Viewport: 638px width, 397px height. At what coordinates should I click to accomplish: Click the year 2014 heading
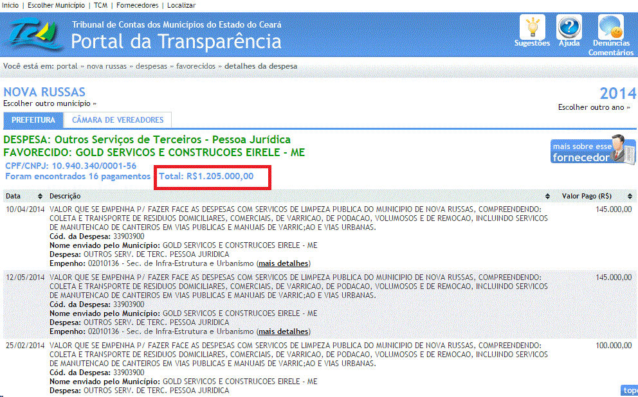pyautogui.click(x=617, y=93)
